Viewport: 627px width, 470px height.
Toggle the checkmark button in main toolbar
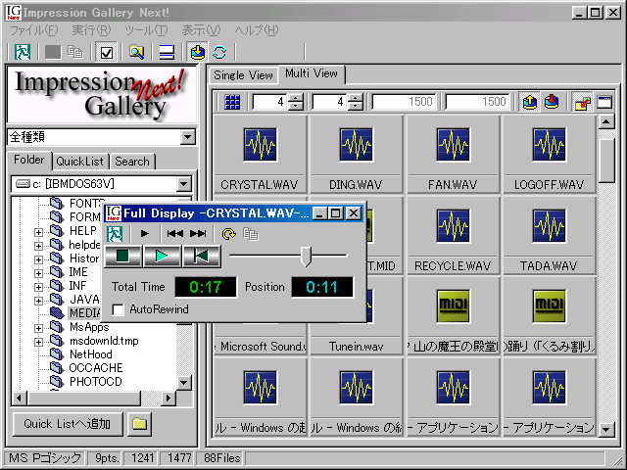tap(106, 52)
